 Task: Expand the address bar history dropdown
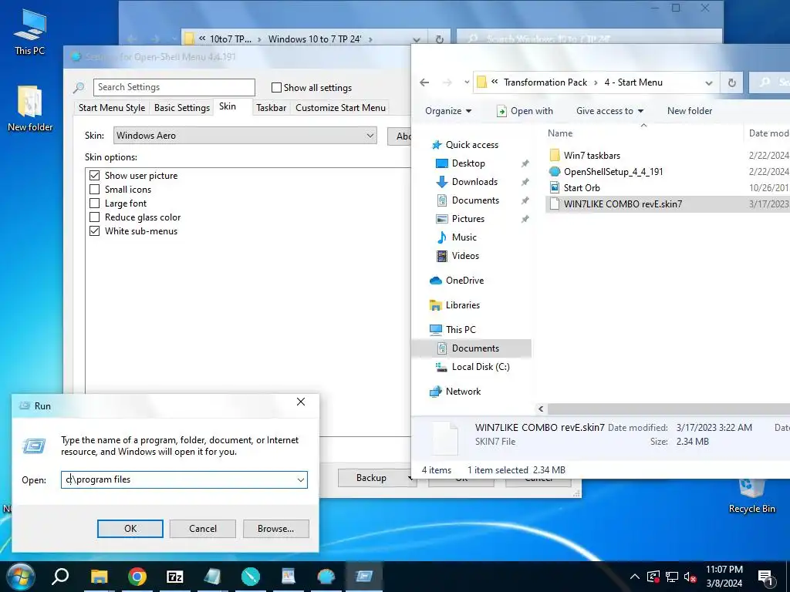[709, 82]
